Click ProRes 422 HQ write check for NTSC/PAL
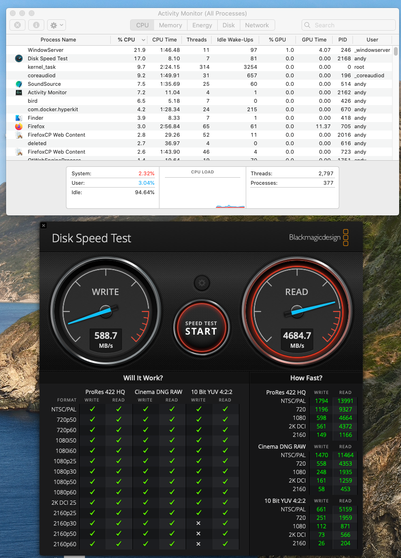Image resolution: width=401 pixels, height=558 pixels. pos(92,409)
